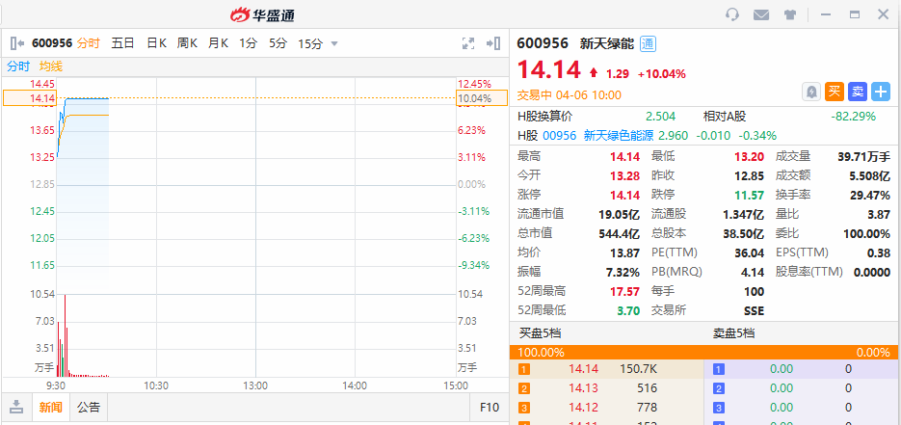Click the blue 卖 sell button
The image size is (901, 425).
point(858,92)
